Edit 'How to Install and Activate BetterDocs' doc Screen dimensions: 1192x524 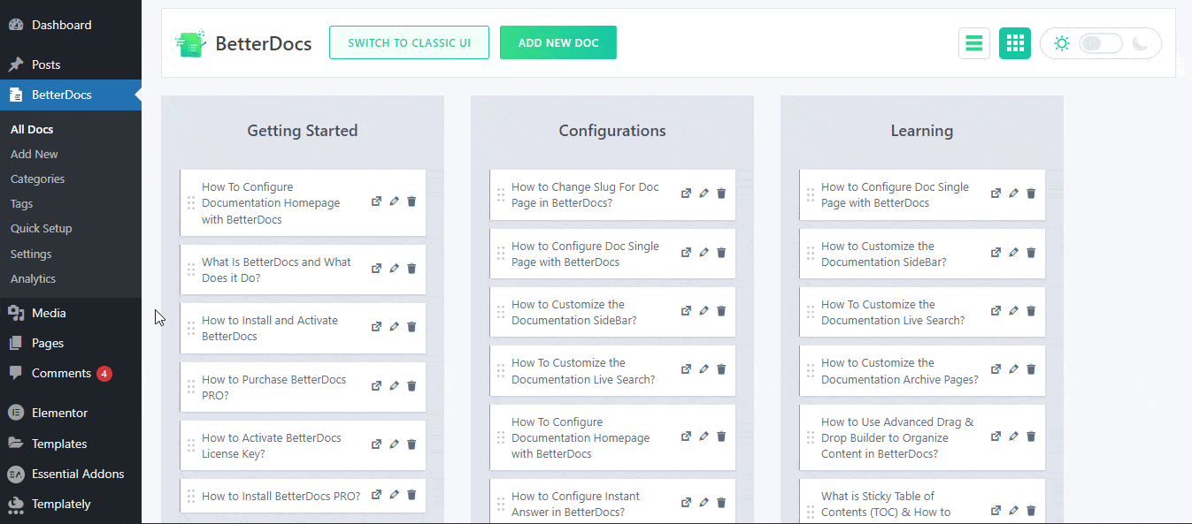(394, 327)
